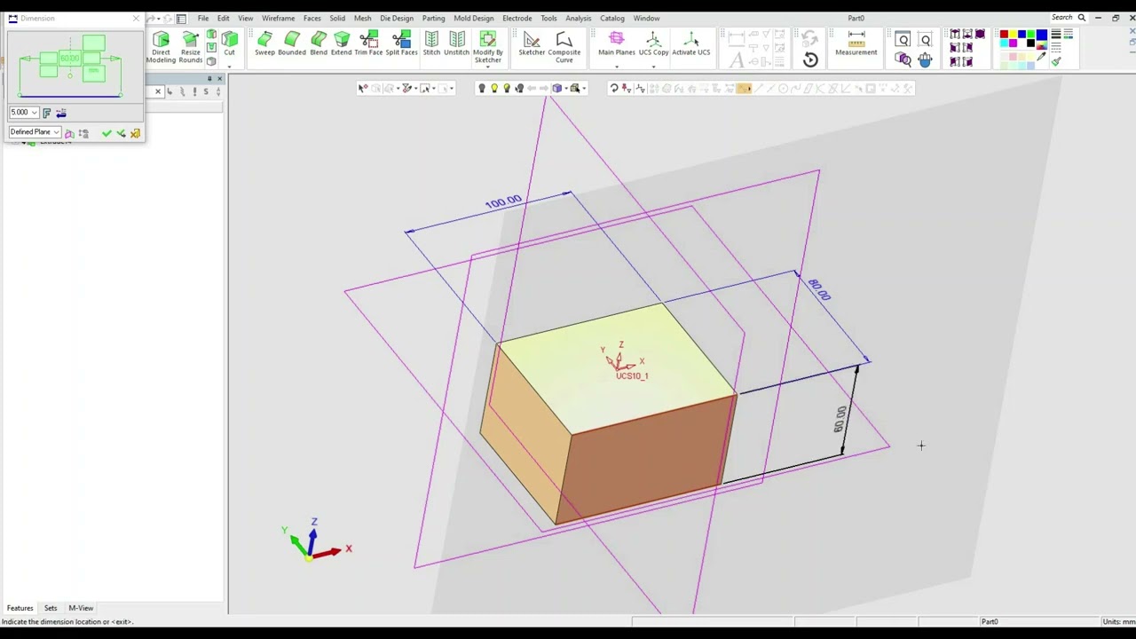Click the zoom window magnifier icon
Image resolution: width=1136 pixels, height=639 pixels.
coord(903,40)
